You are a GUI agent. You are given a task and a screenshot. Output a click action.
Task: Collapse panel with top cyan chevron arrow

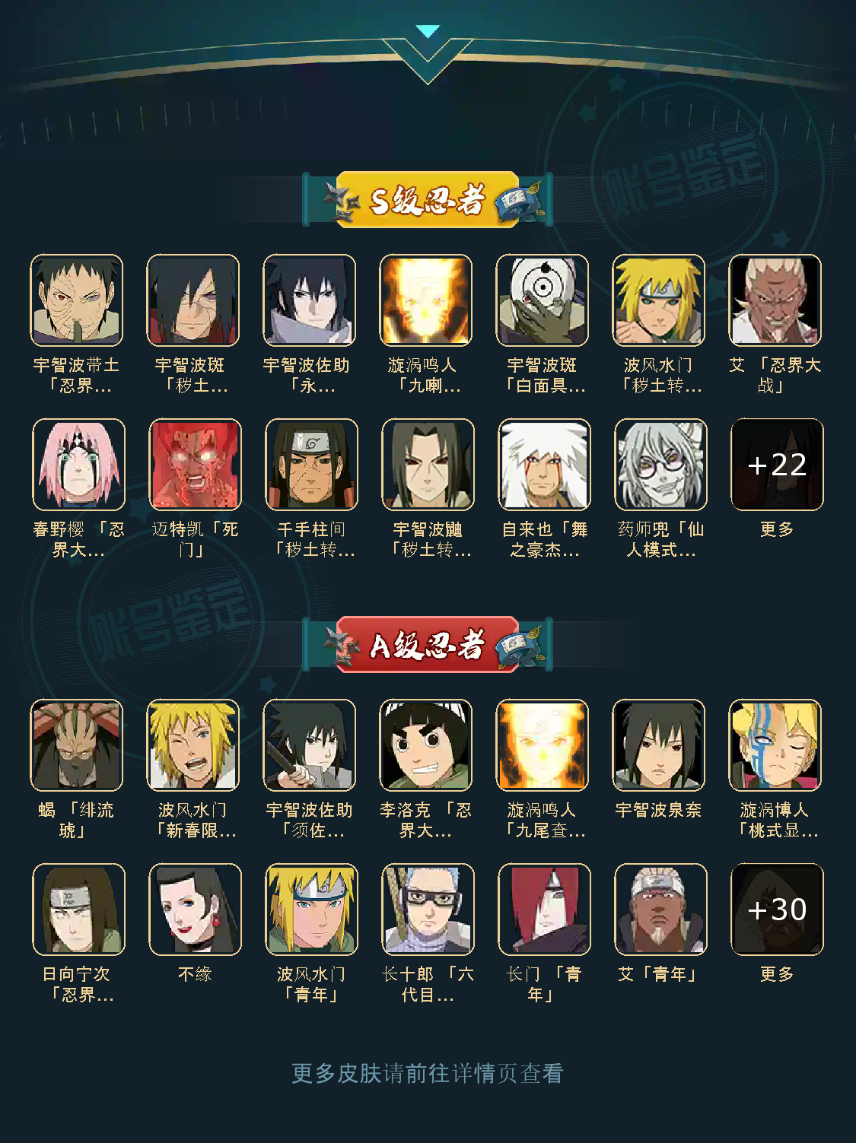point(428,32)
